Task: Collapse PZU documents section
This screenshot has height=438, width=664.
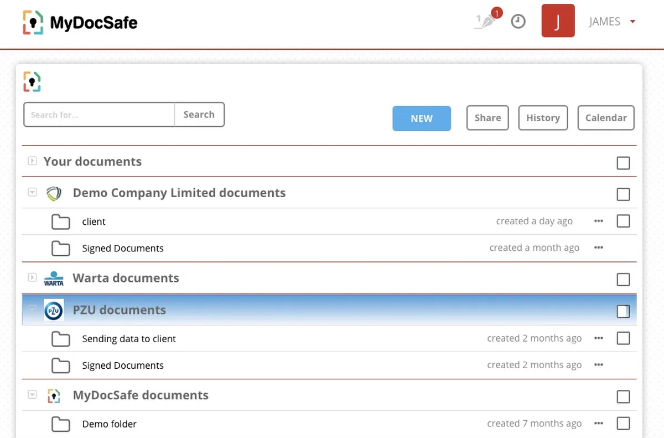Action: click(32, 309)
